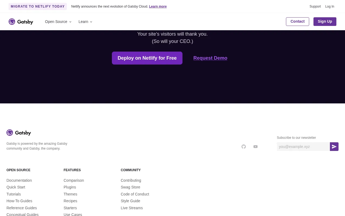The width and height of the screenshot is (345, 216).
Task: Expand the Learn dropdown menu
Action: pyautogui.click(x=85, y=22)
